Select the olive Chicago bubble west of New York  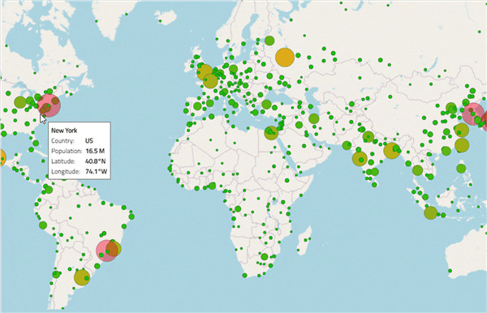coord(20,102)
